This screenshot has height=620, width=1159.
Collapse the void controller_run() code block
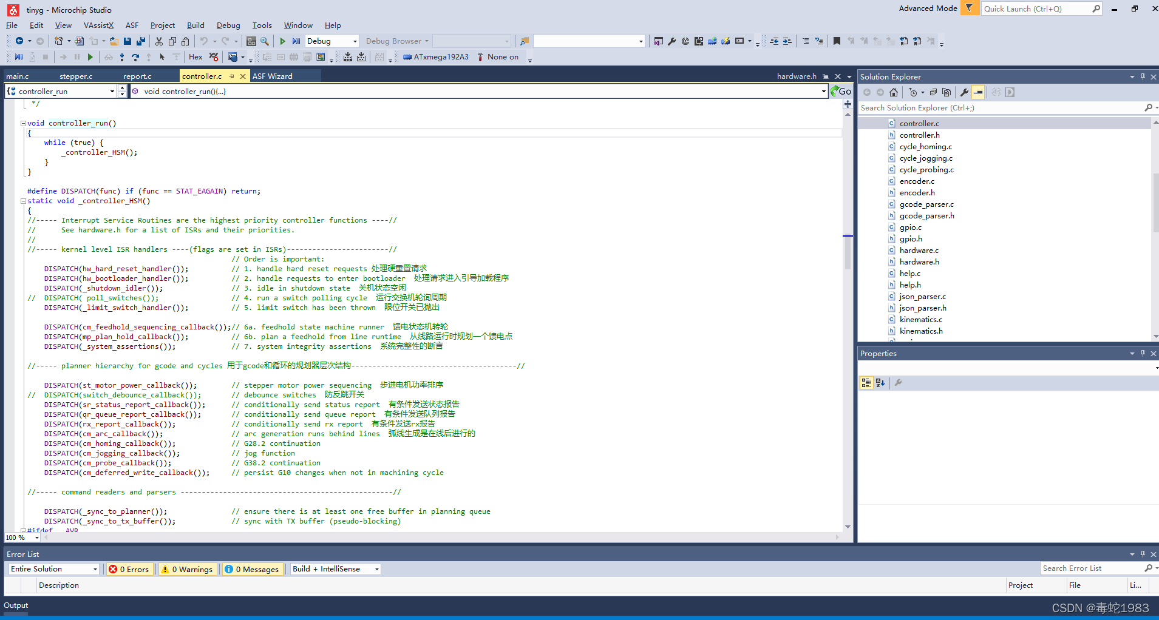click(23, 123)
